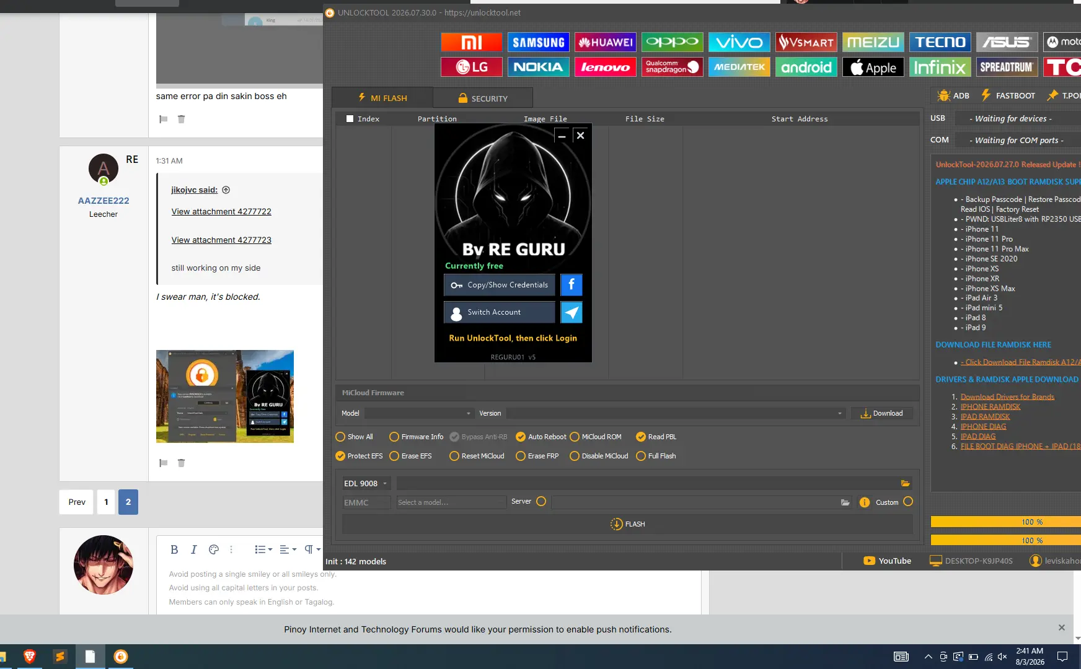Open the FASTBOOT tab
Image resolution: width=1081 pixels, height=669 pixels.
(x=1008, y=95)
